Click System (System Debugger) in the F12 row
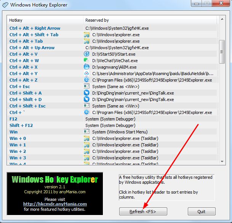Viewport: 232px width, 223px height. click(110, 119)
